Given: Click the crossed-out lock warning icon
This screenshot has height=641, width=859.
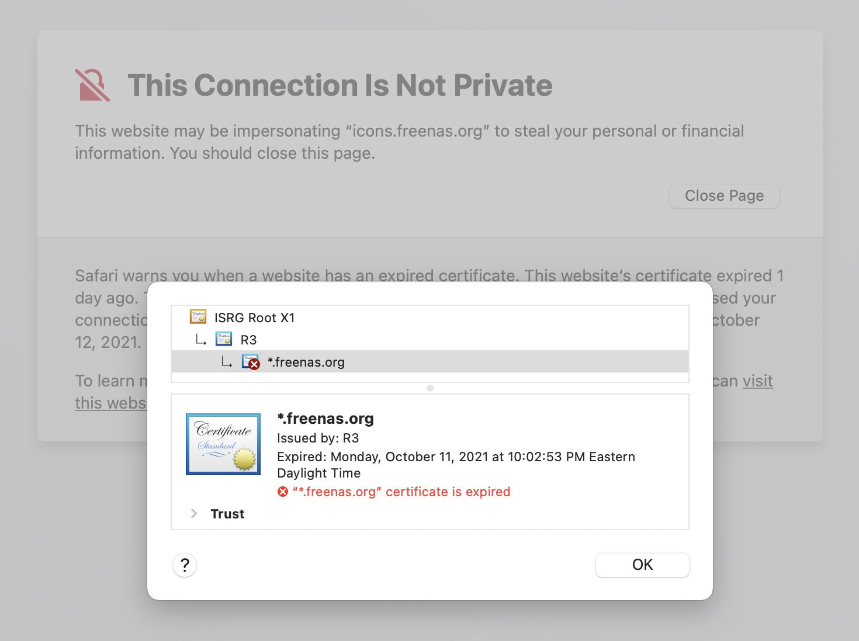Looking at the screenshot, I should tap(92, 85).
